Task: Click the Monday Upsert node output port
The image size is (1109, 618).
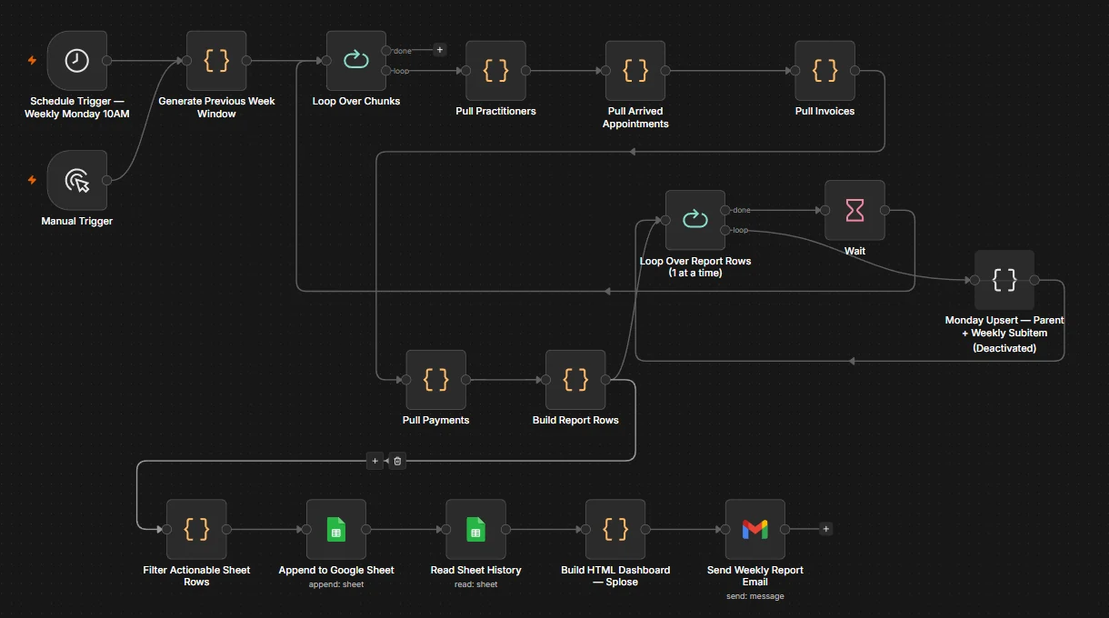Action: [x=1034, y=281]
